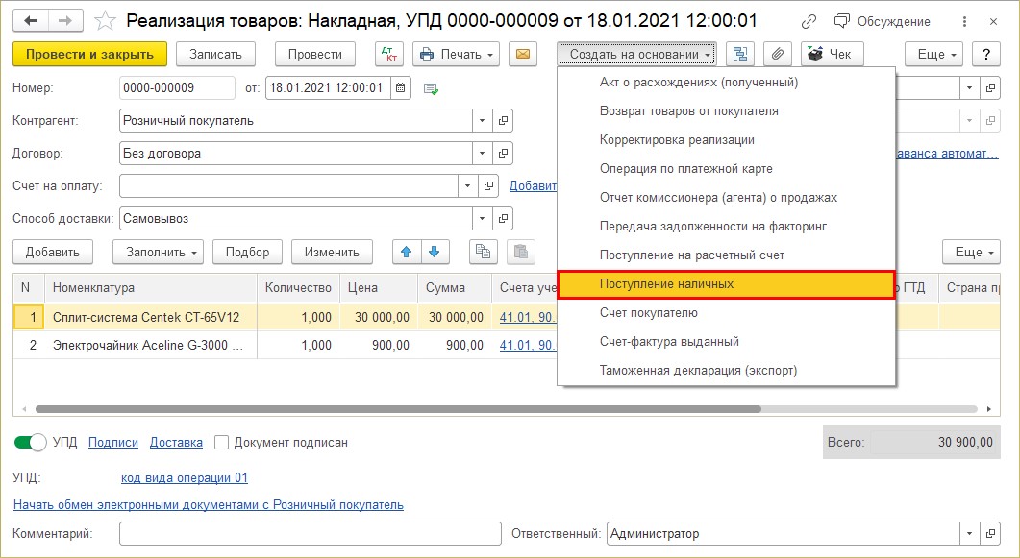This screenshot has width=1020, height=558.
Task: Check the Документ подписан checkbox
Action: 222,443
